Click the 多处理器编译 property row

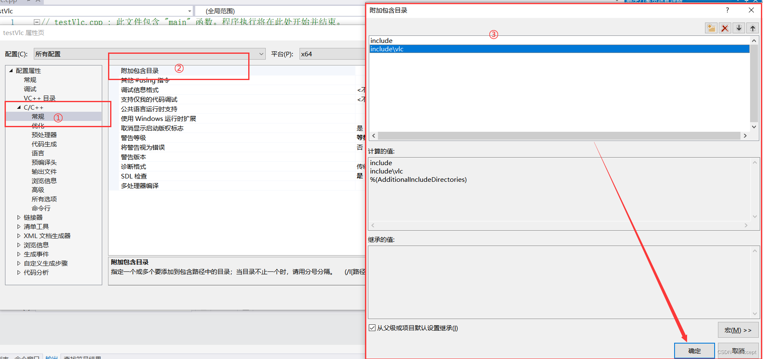pos(237,186)
